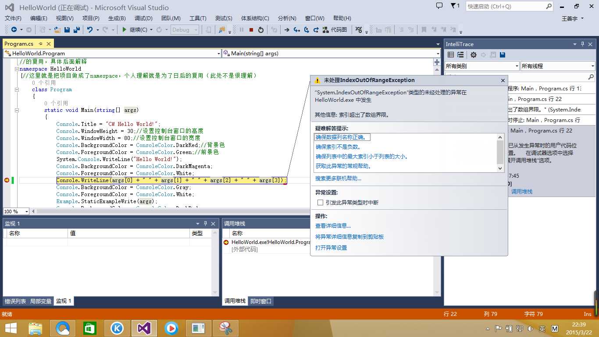This screenshot has height=337, width=599.
Task: Open the Code Map (代码图) button
Action: tap(335, 30)
